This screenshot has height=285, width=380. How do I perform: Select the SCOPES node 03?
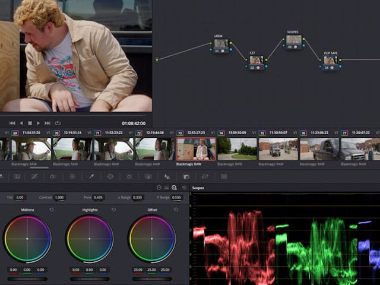[x=294, y=42]
